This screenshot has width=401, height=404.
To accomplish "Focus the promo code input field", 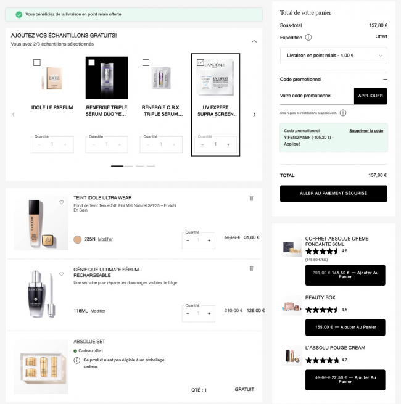I will click(x=316, y=96).
